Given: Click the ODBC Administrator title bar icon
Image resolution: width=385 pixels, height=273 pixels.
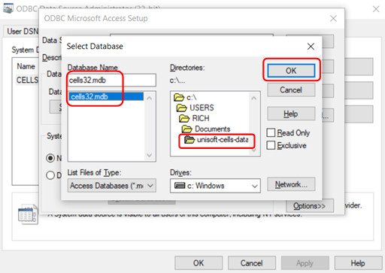Looking at the screenshot, I should tap(8, 8).
